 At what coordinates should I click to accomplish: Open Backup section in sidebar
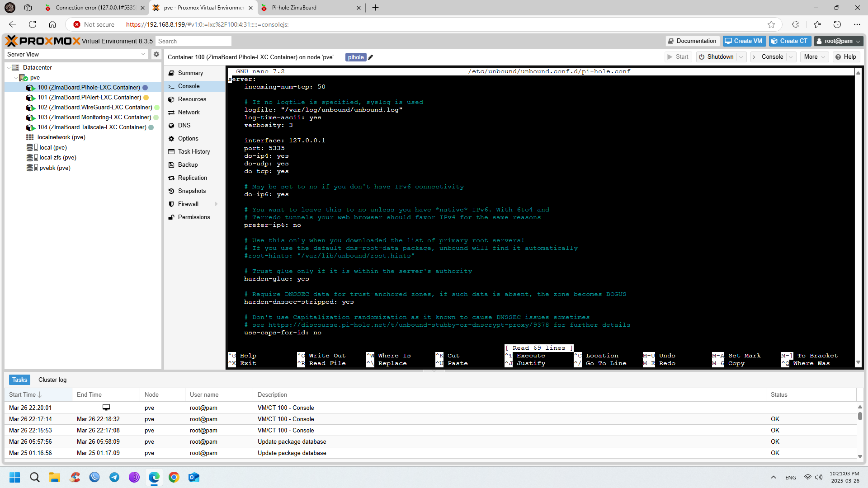pyautogui.click(x=188, y=165)
